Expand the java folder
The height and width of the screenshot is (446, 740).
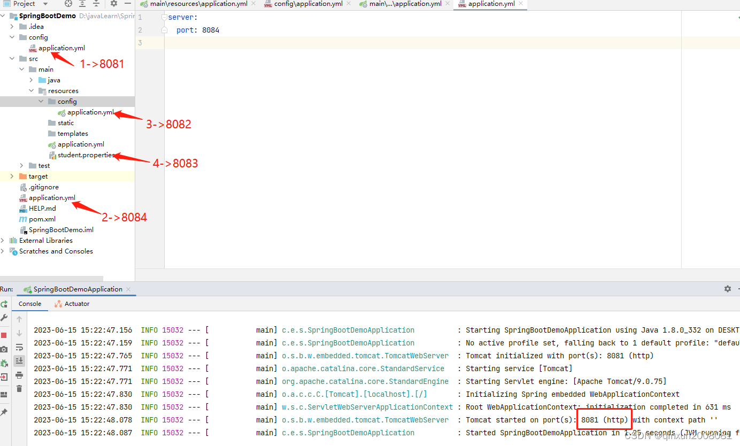pyautogui.click(x=32, y=80)
